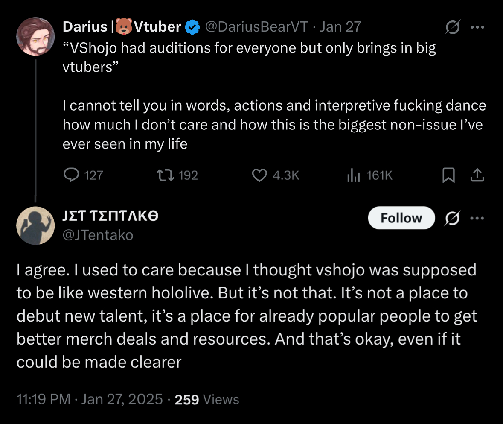The width and height of the screenshot is (503, 424).
Task: Visit the @DariusBearVT handle link
Action: (256, 27)
